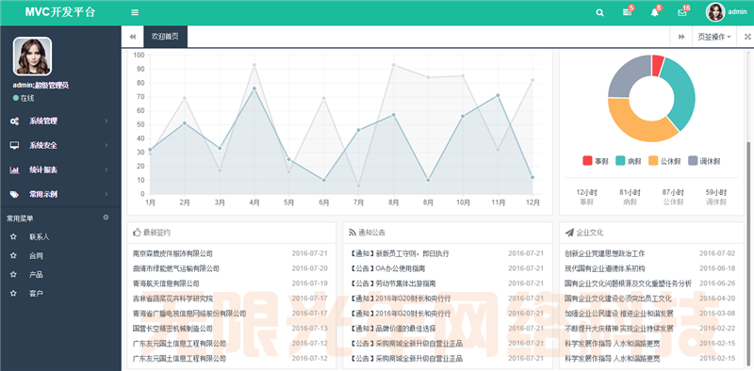This screenshot has width=754, height=371.
Task: Open notice 劳动节集体出游指南
Action: (x=392, y=283)
